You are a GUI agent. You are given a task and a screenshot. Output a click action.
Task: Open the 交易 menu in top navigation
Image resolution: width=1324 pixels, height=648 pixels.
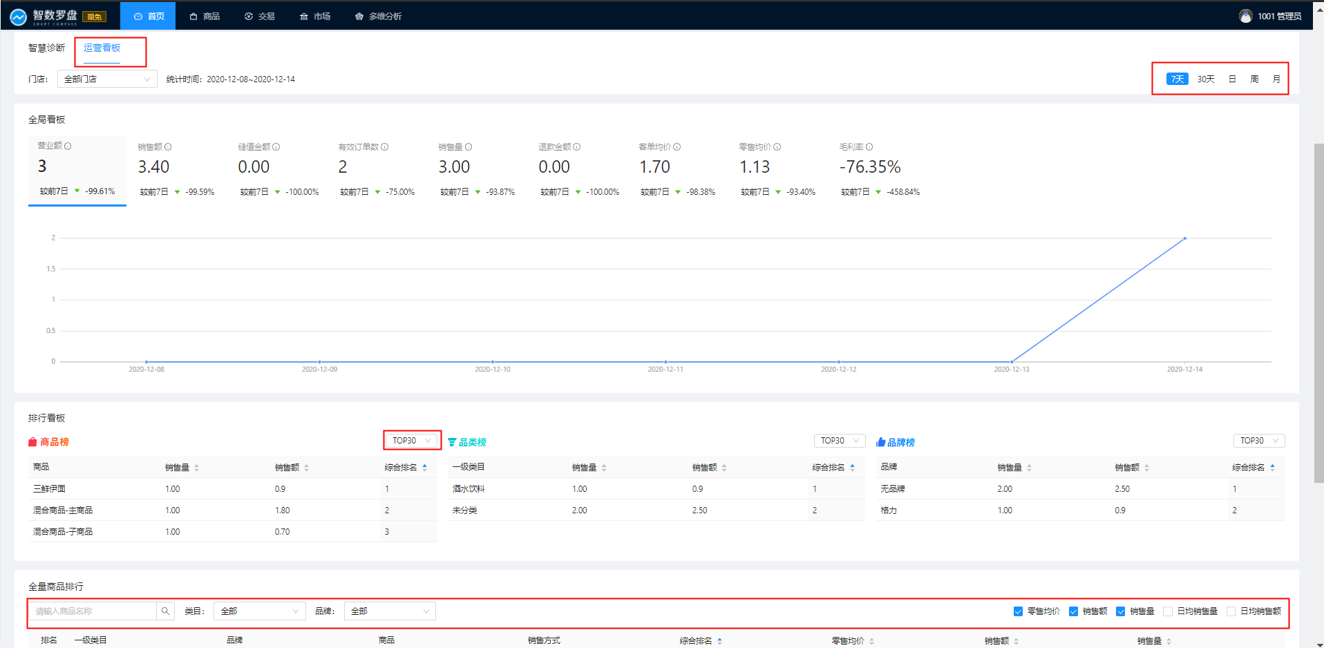tap(260, 17)
